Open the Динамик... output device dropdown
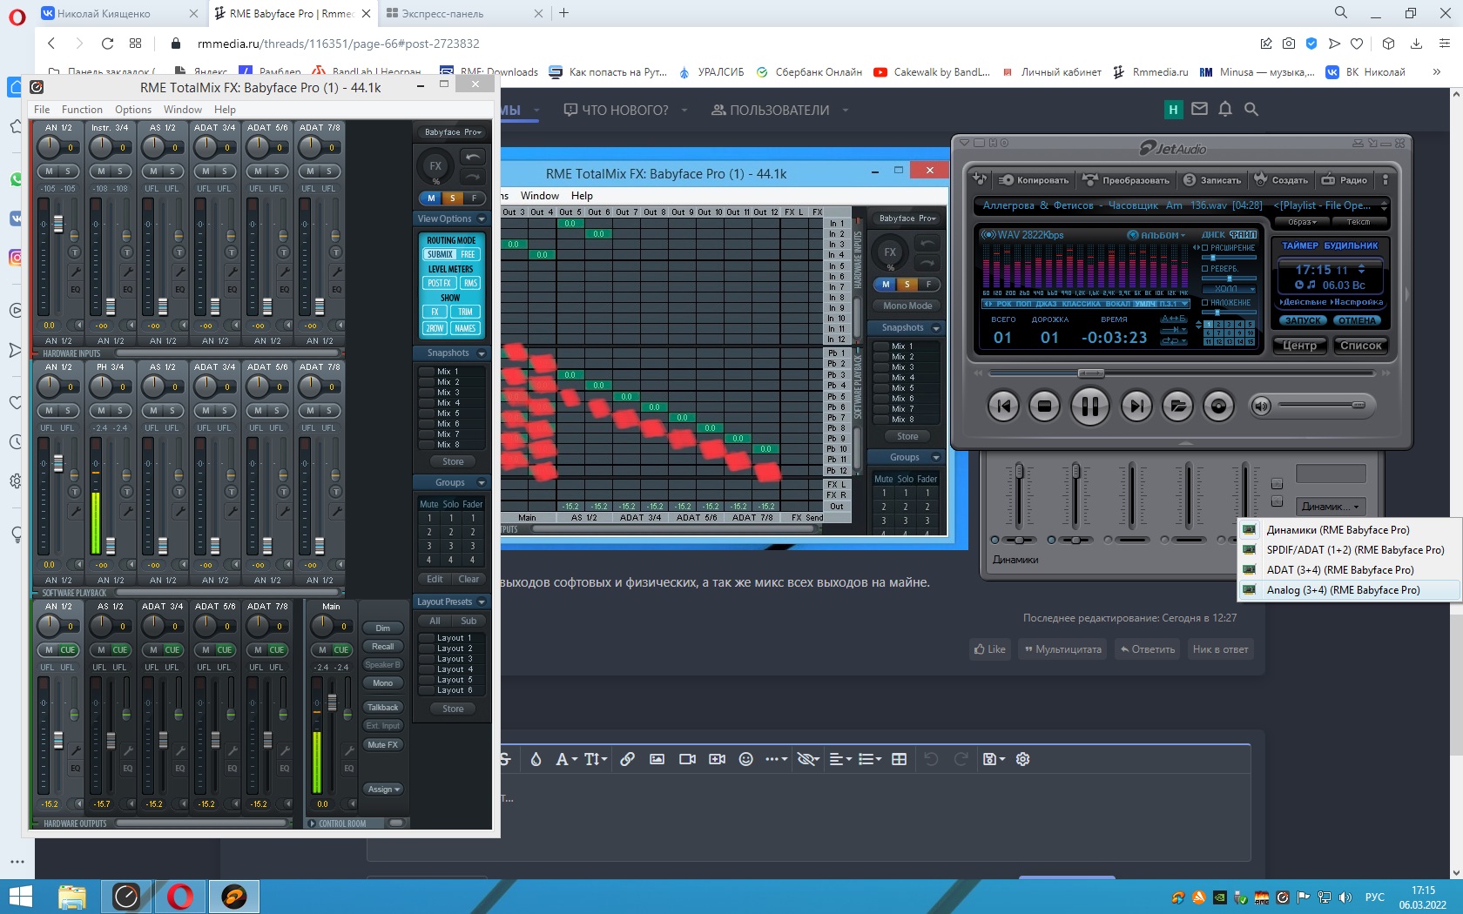This screenshot has height=914, width=1463. pyautogui.click(x=1330, y=507)
